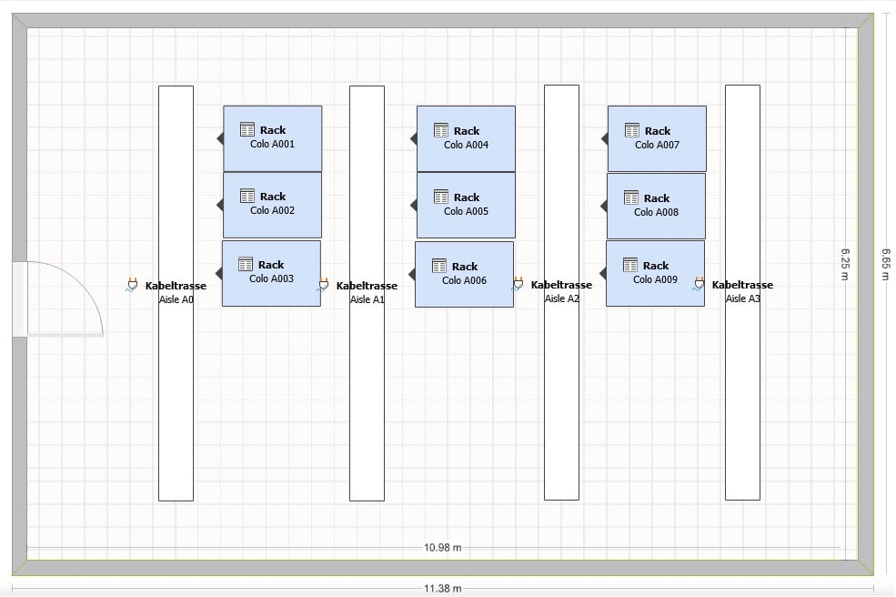This screenshot has width=896, height=597.
Task: Click the plug icon for Kabeltrasse Aisle A1
Action: (322, 285)
